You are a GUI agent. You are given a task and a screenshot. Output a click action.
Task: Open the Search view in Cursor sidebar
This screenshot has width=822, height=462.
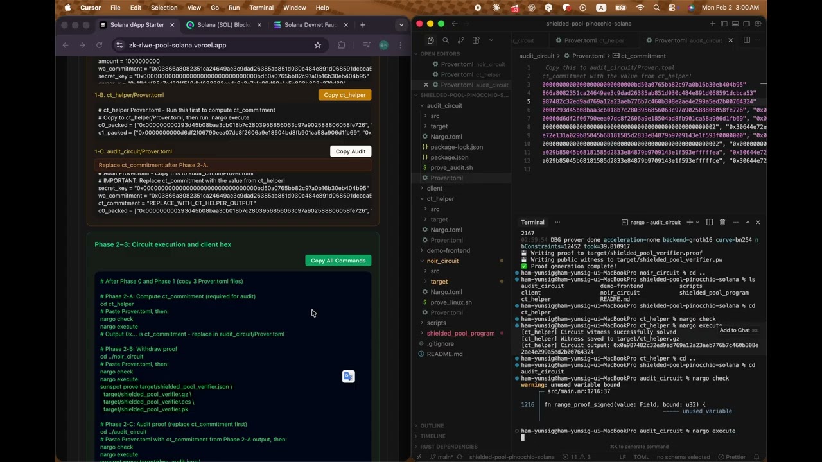pyautogui.click(x=446, y=40)
